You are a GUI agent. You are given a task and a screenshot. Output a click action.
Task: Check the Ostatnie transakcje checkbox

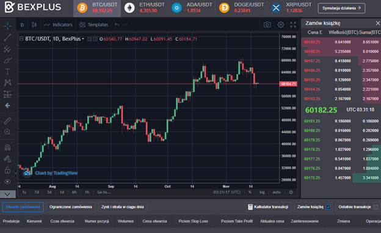(376, 207)
